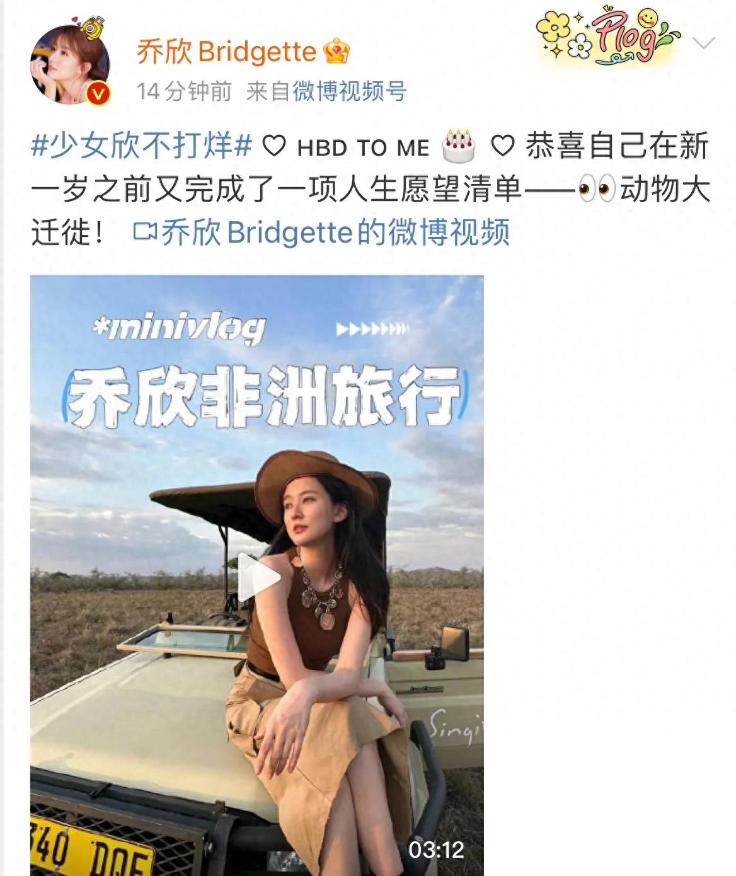Open the 乔欣Bridgette username link
The image size is (736, 876).
(x=226, y=52)
